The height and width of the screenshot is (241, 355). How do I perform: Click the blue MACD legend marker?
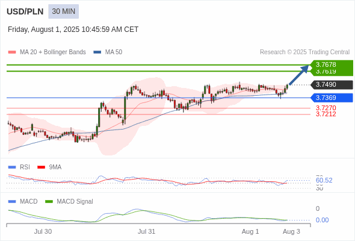(12, 201)
